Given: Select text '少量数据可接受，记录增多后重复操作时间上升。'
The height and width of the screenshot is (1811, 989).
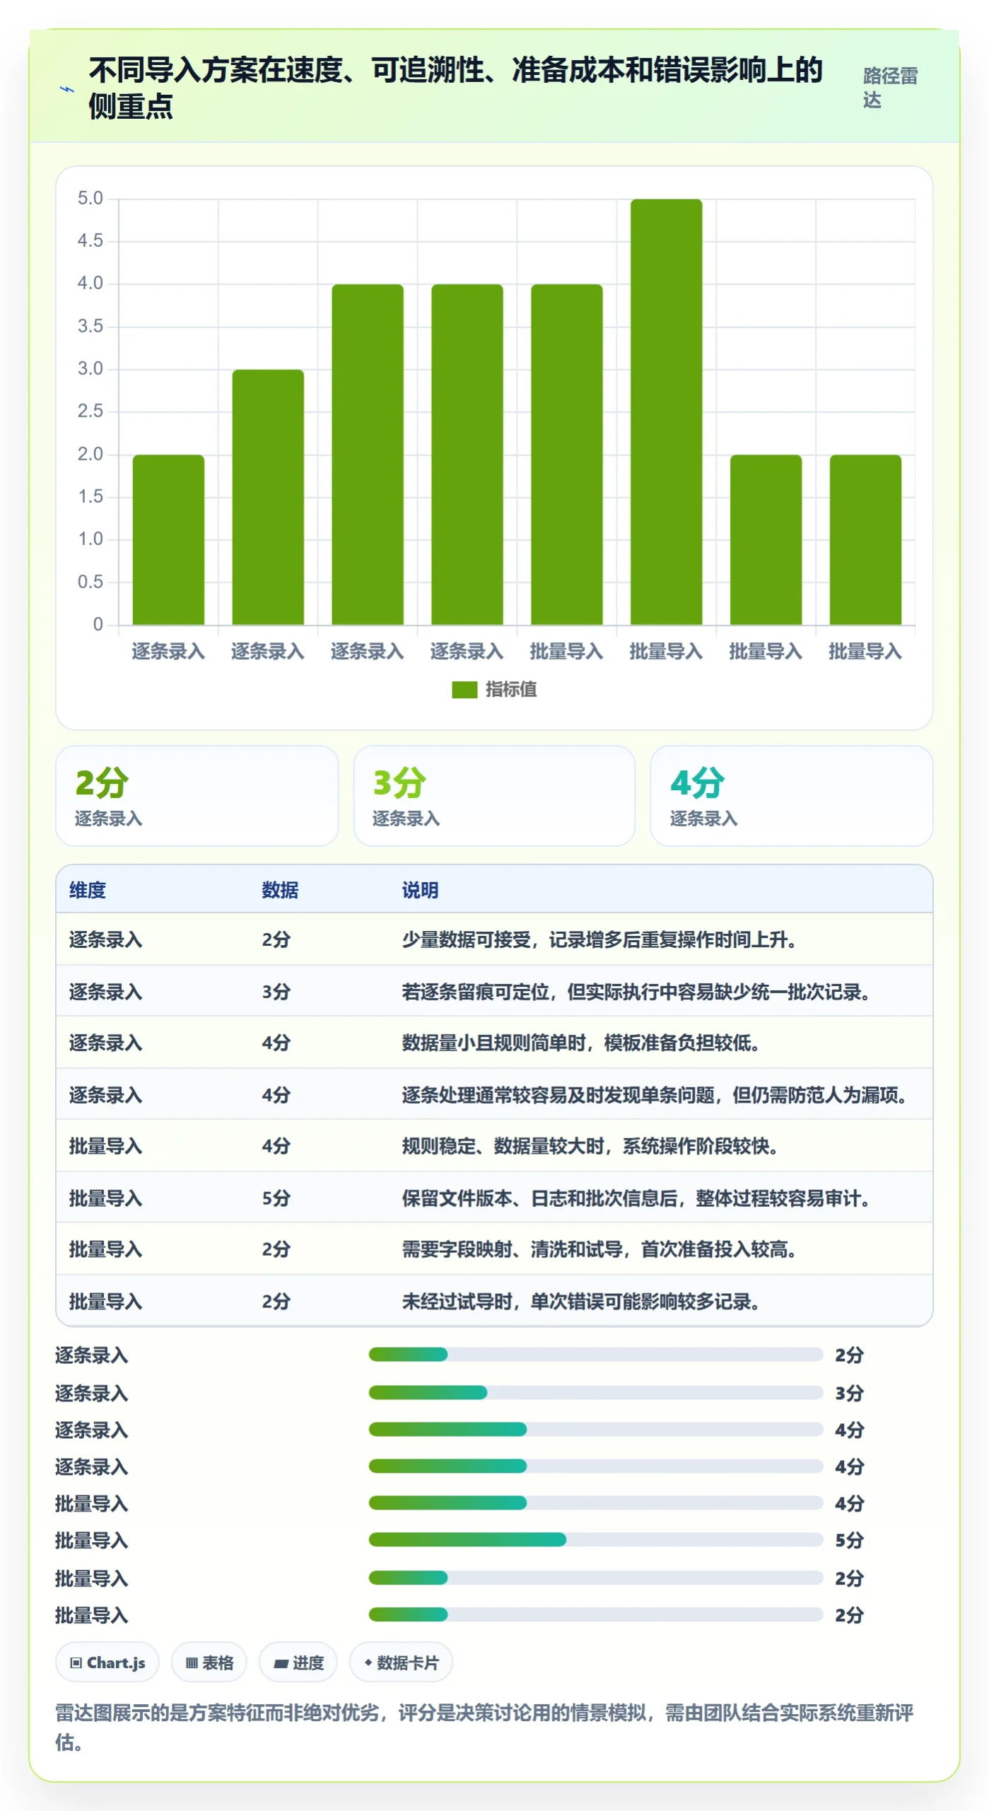Looking at the screenshot, I should (x=600, y=940).
